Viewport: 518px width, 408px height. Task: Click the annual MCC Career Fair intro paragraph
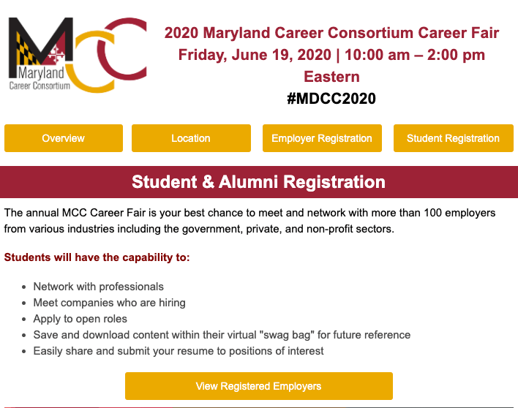(249, 221)
